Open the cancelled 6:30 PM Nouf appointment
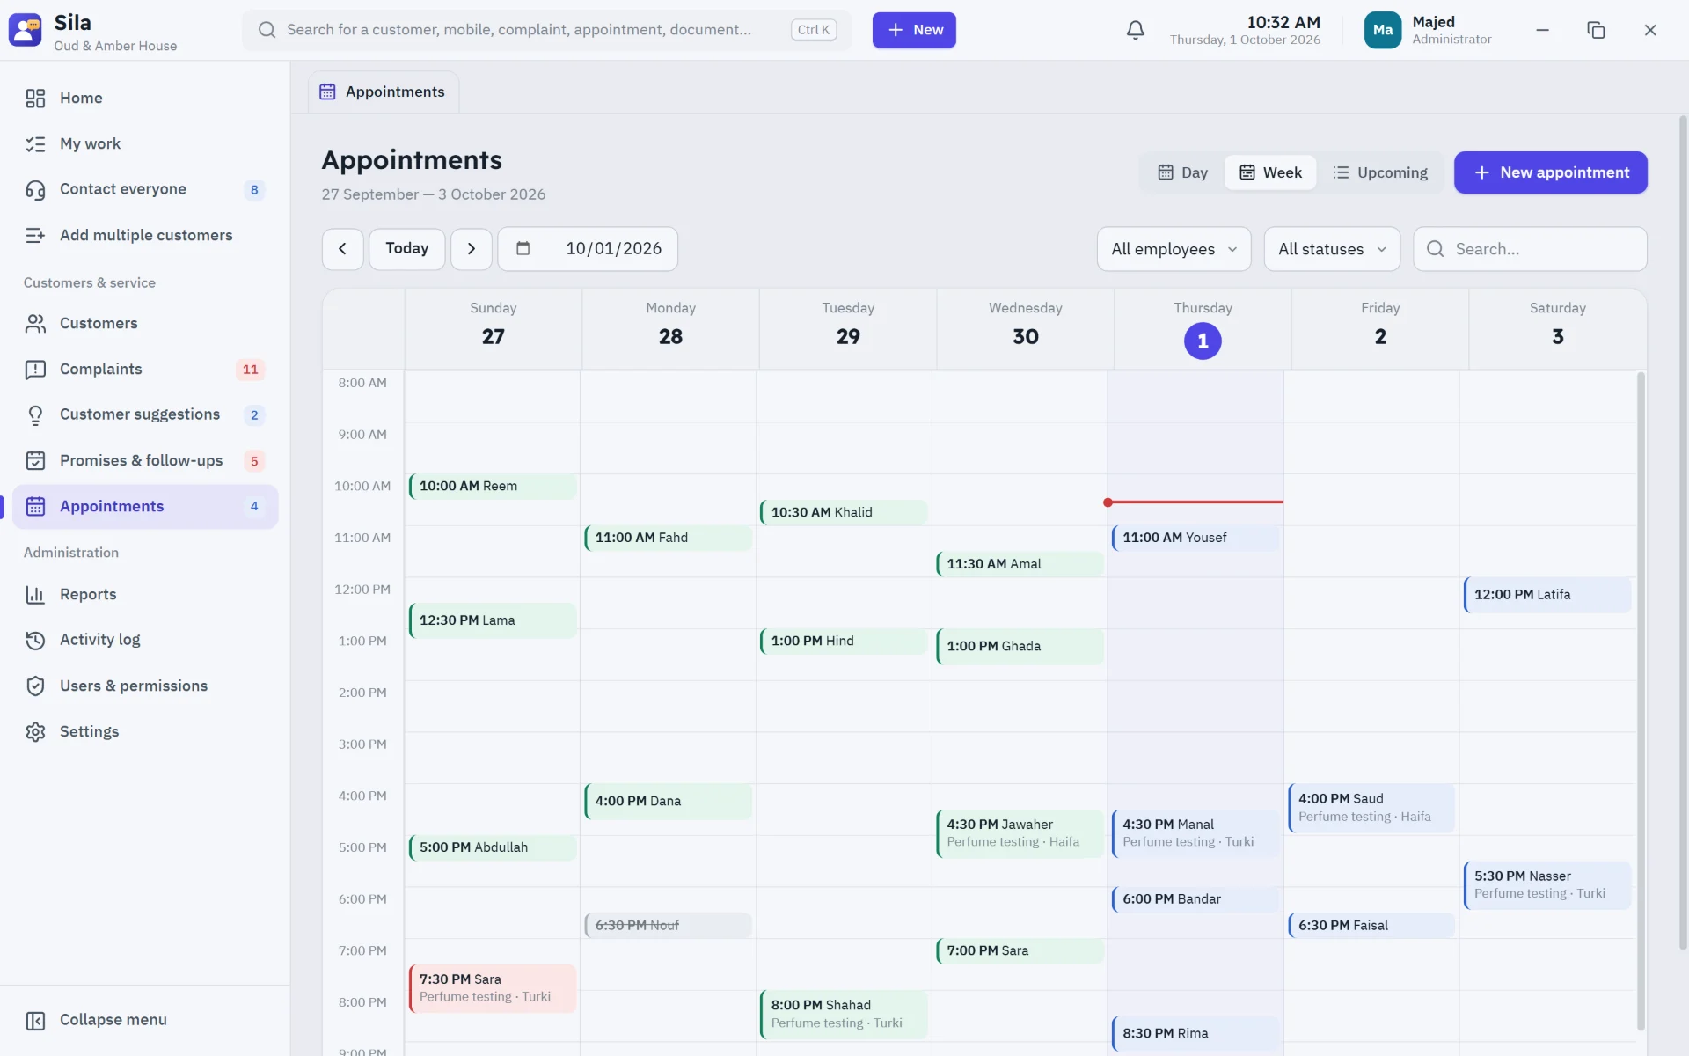The width and height of the screenshot is (1689, 1056). (669, 925)
